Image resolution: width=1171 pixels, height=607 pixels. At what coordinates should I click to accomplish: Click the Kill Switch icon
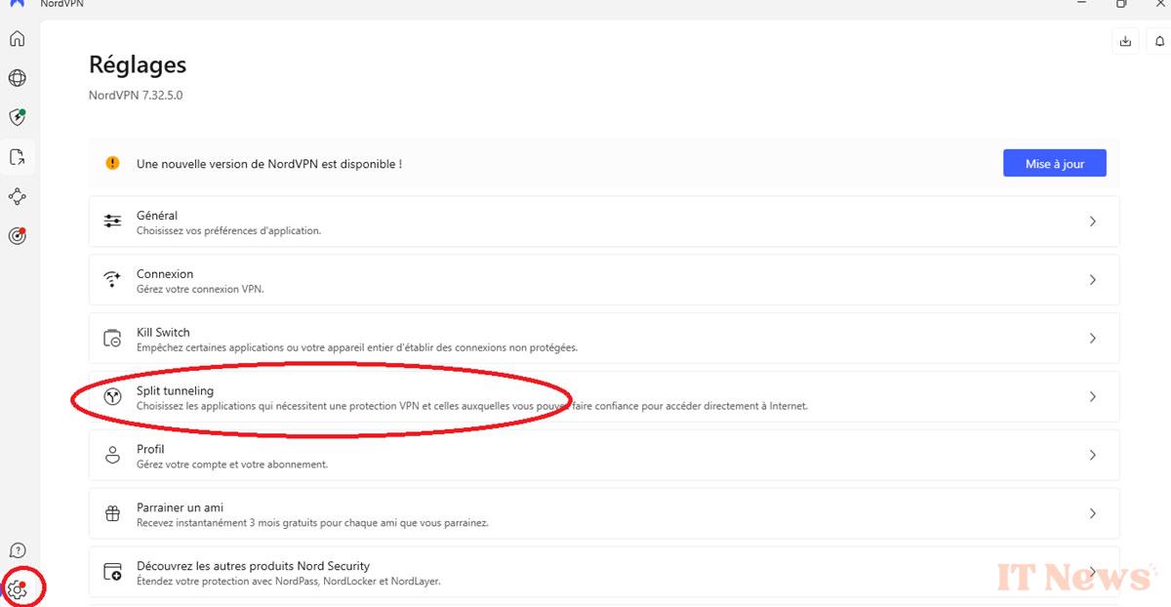pos(113,339)
